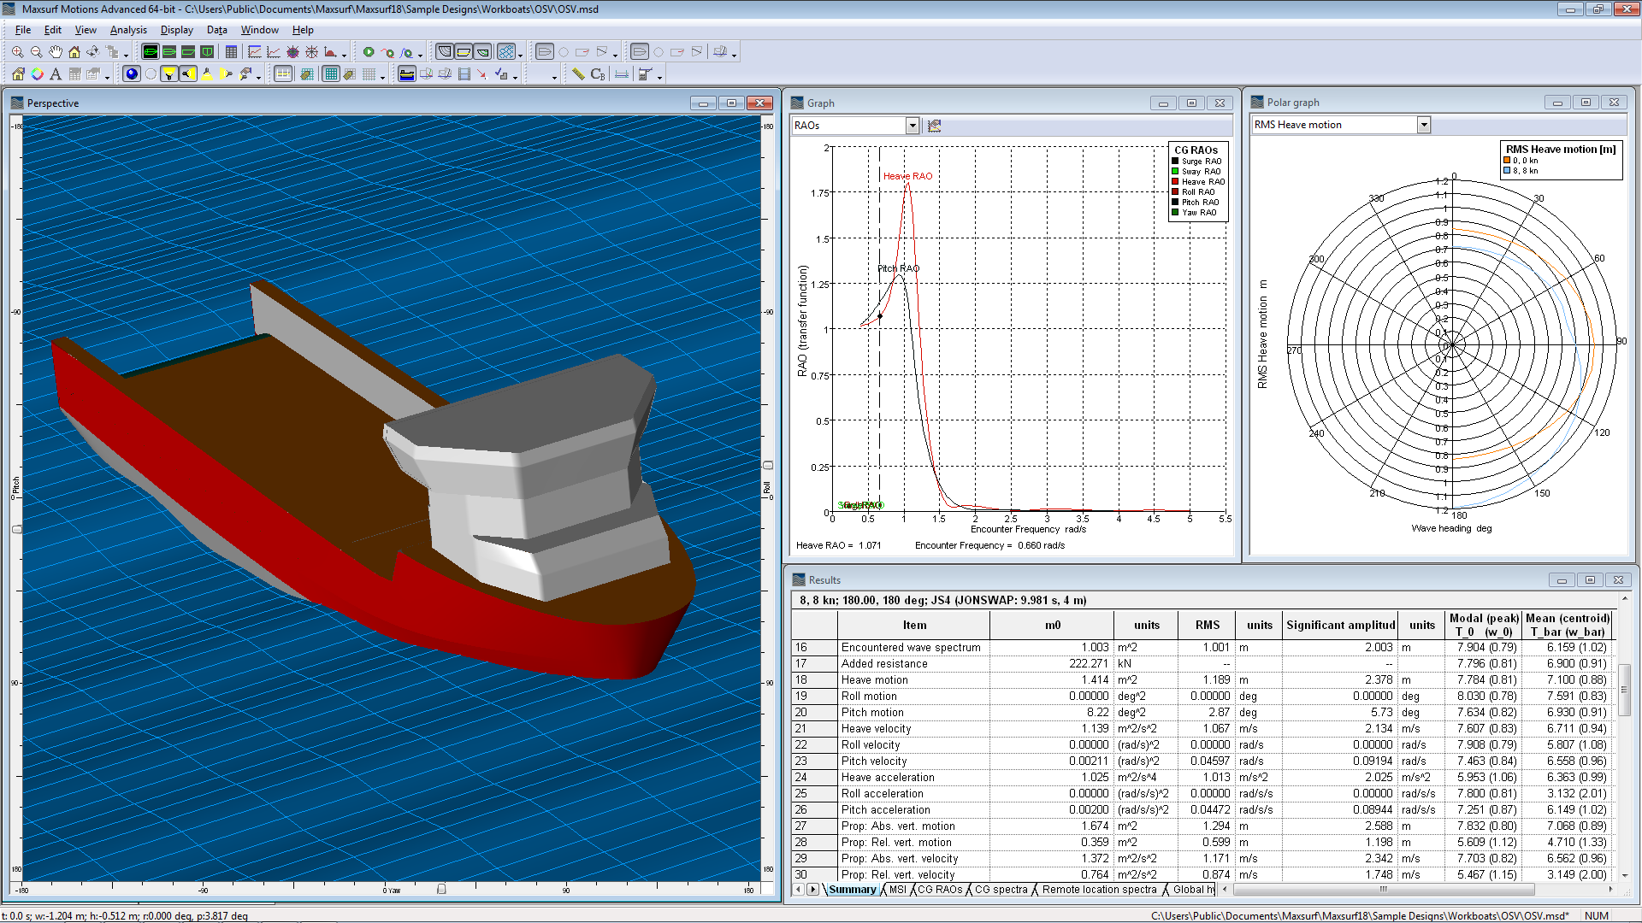Expand the animation toolbar options arrow

click(x=515, y=77)
